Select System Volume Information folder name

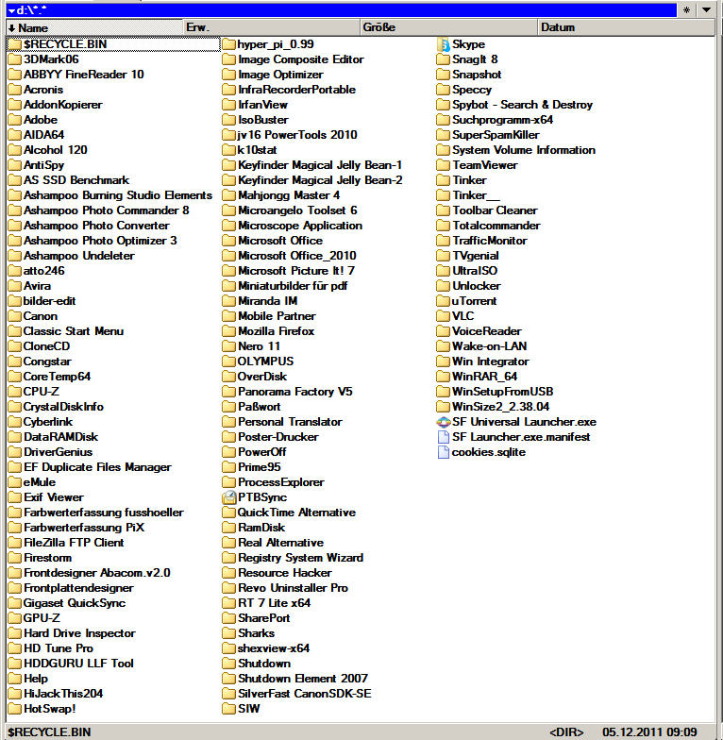click(x=524, y=150)
